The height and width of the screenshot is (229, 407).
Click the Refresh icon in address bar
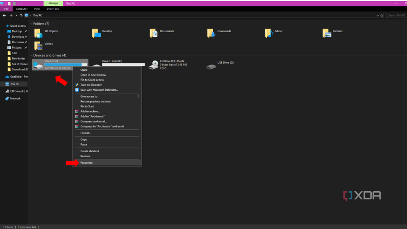tap(382, 16)
